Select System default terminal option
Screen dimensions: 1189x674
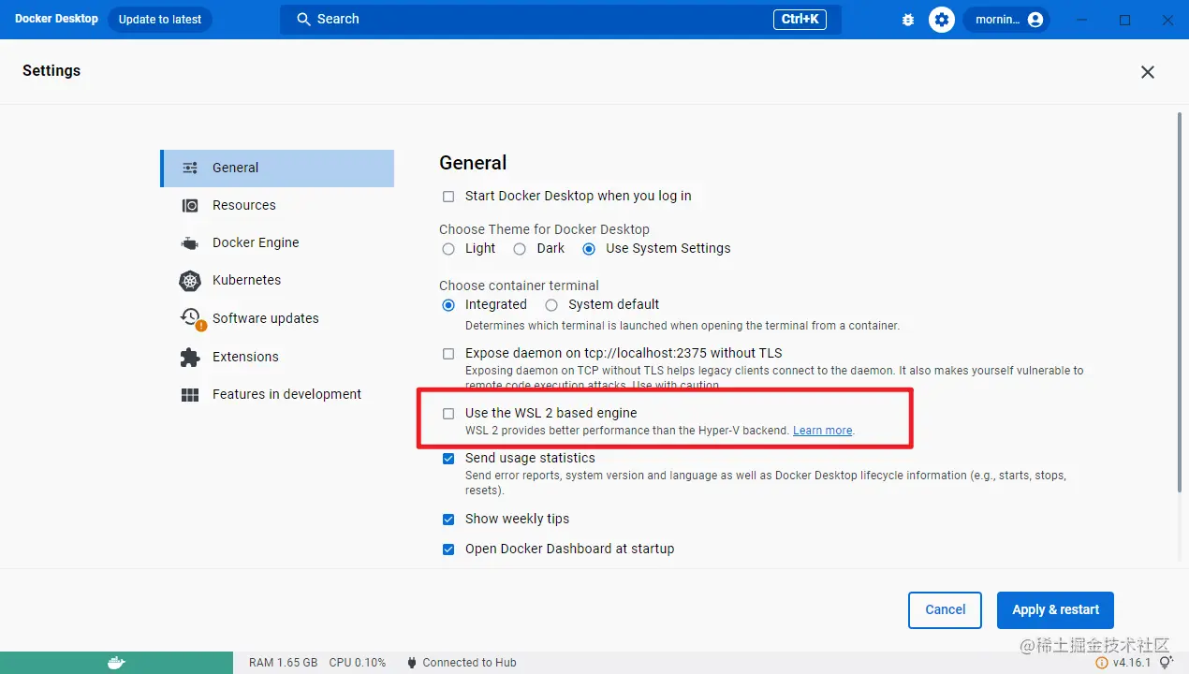coord(551,305)
